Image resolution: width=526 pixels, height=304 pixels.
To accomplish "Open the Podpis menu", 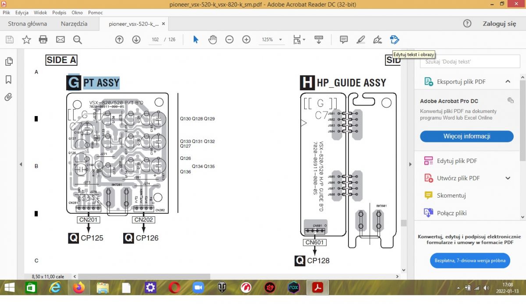I will coord(59,13).
